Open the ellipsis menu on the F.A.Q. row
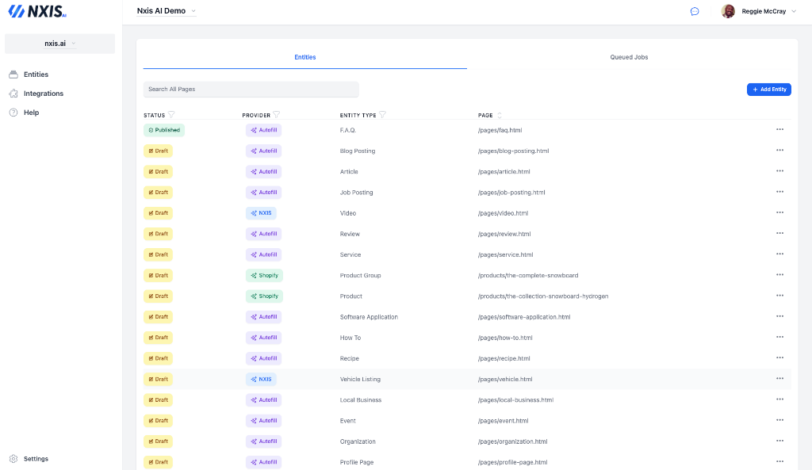812x470 pixels. pos(779,129)
